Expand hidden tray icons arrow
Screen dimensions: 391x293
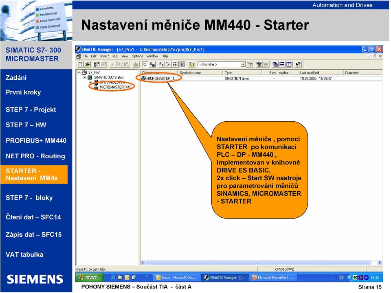[x=349, y=277]
